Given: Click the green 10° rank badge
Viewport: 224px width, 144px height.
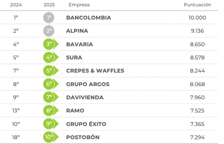Looking at the screenshot, I should (49, 137).
